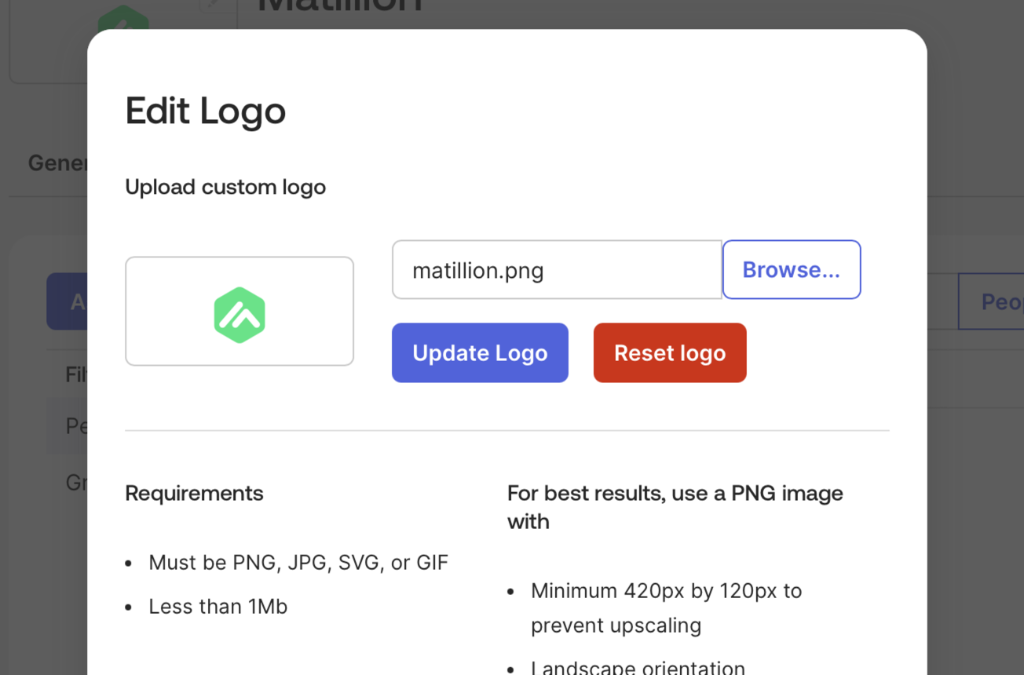Click the Update Logo button
The height and width of the screenshot is (675, 1024).
(x=480, y=353)
